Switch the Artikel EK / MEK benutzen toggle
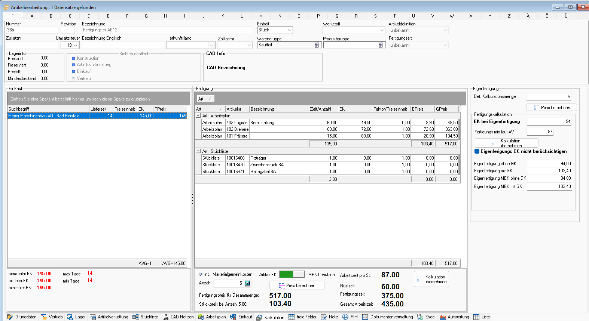 point(292,274)
